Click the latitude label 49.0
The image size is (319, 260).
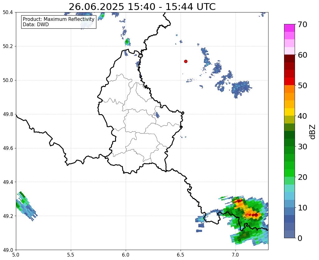pos(8,250)
